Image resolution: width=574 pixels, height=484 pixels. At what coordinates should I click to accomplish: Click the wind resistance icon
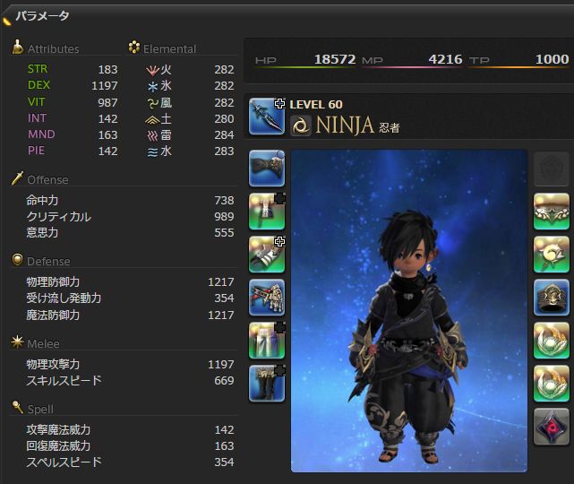point(152,103)
